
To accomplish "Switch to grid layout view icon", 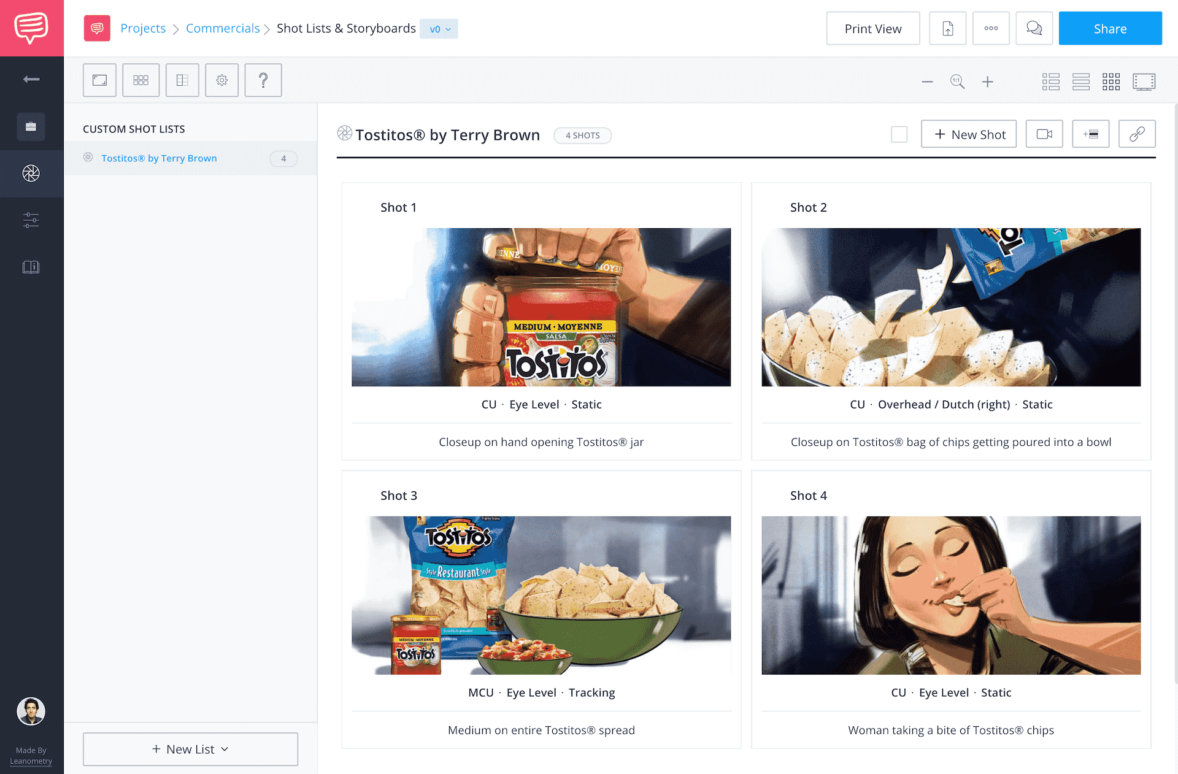I will [1111, 82].
